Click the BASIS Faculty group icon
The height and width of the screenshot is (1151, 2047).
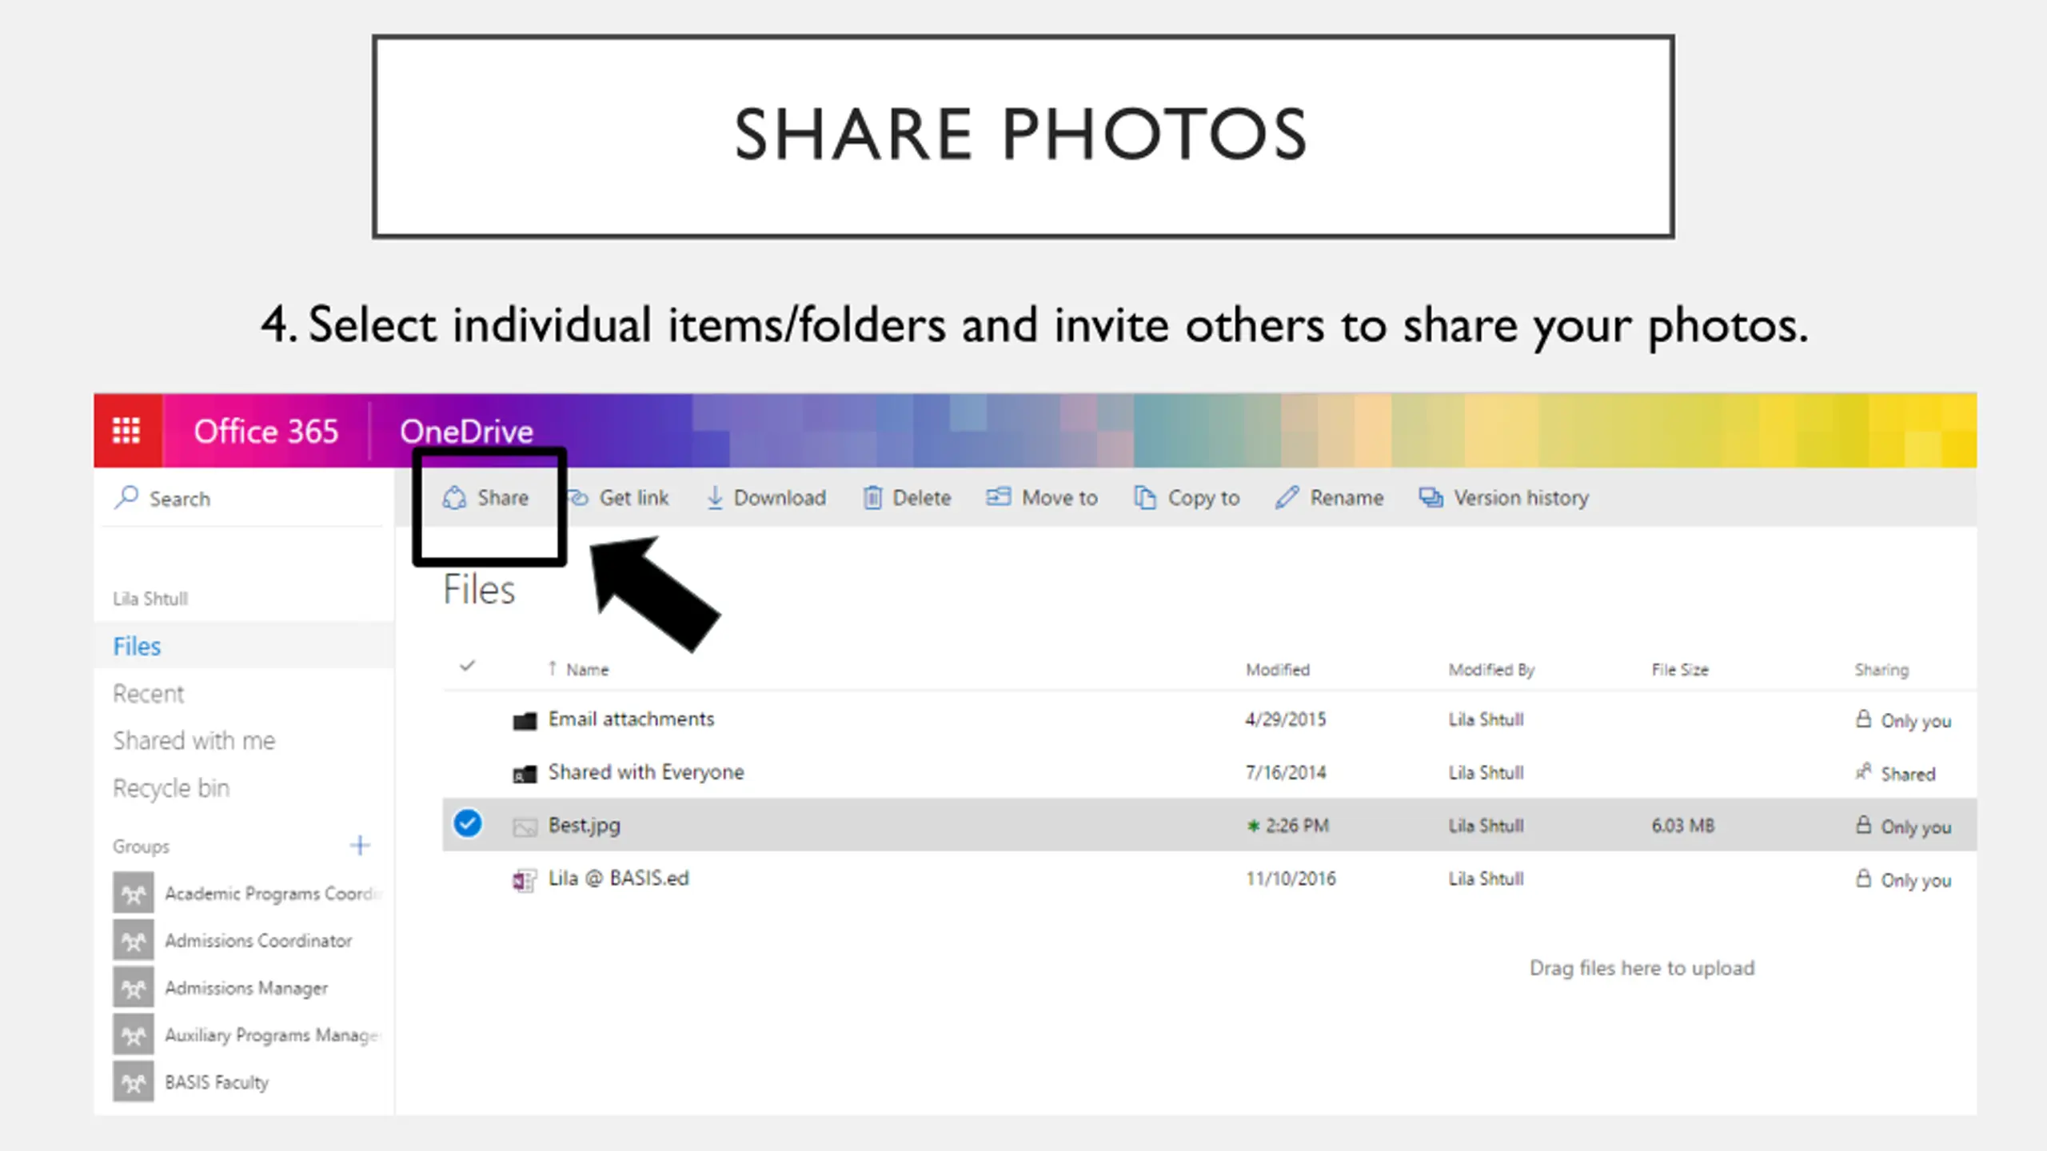[x=133, y=1081]
